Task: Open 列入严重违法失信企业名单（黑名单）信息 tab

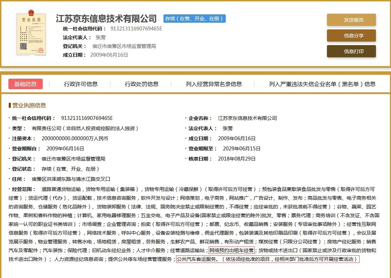Action: [x=322, y=84]
